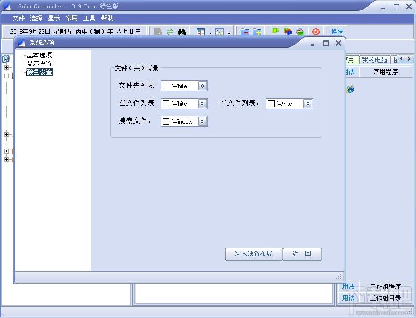416x318 pixels.
Task: Select 基本选项 in the options tree
Action: pos(39,55)
